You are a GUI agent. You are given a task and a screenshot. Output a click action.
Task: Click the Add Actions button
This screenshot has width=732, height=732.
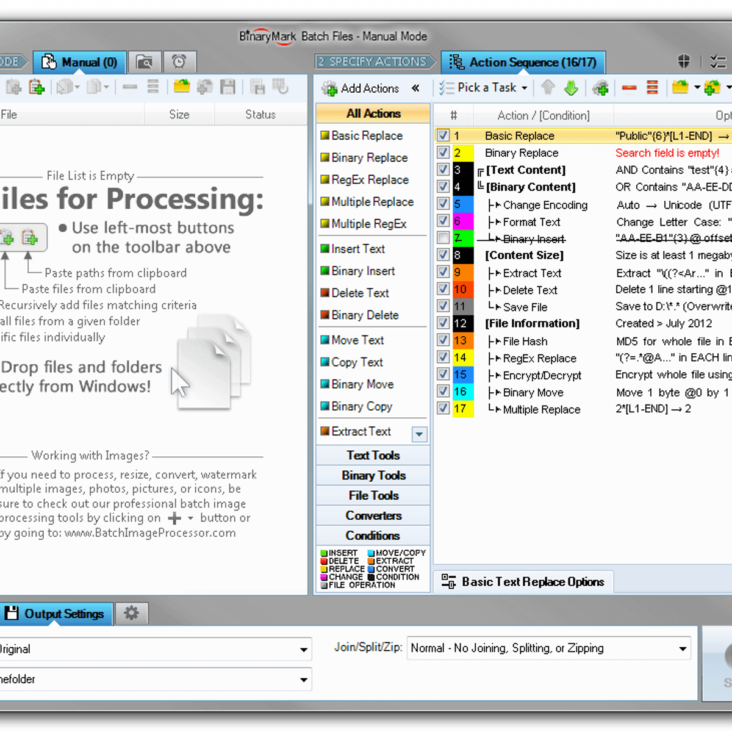361,88
